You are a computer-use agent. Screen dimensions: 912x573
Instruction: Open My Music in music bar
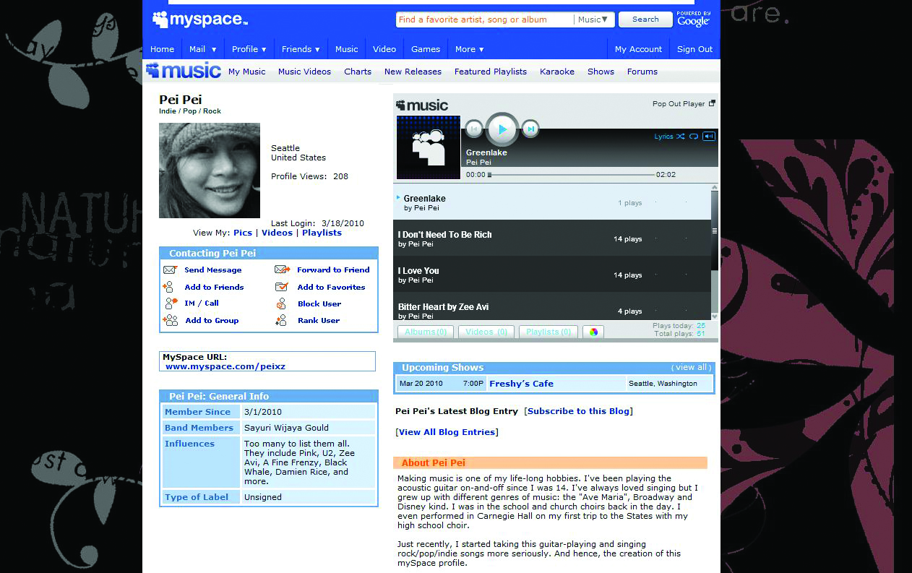tap(247, 72)
